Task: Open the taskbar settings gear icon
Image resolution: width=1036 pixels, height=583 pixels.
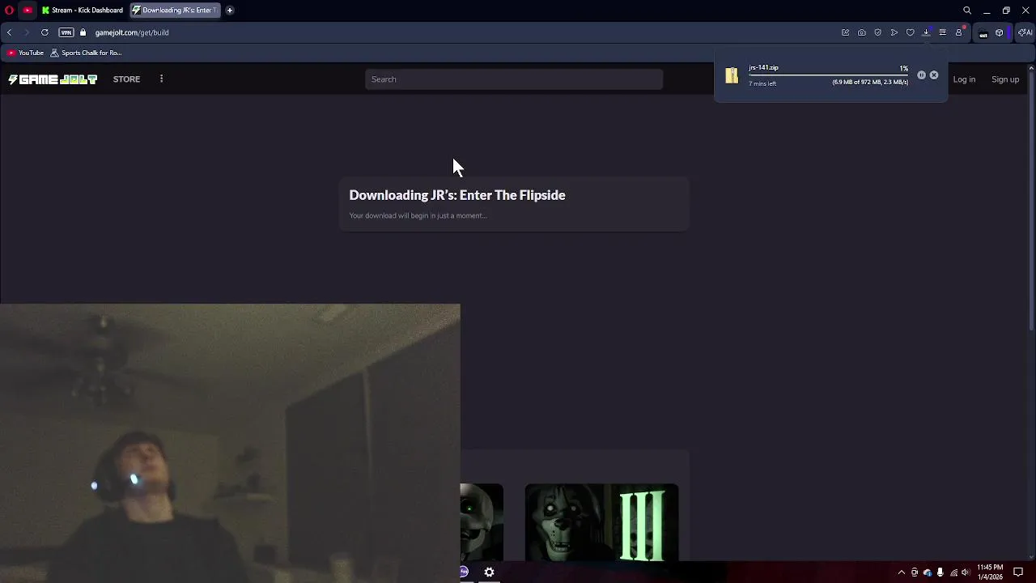Action: [489, 572]
